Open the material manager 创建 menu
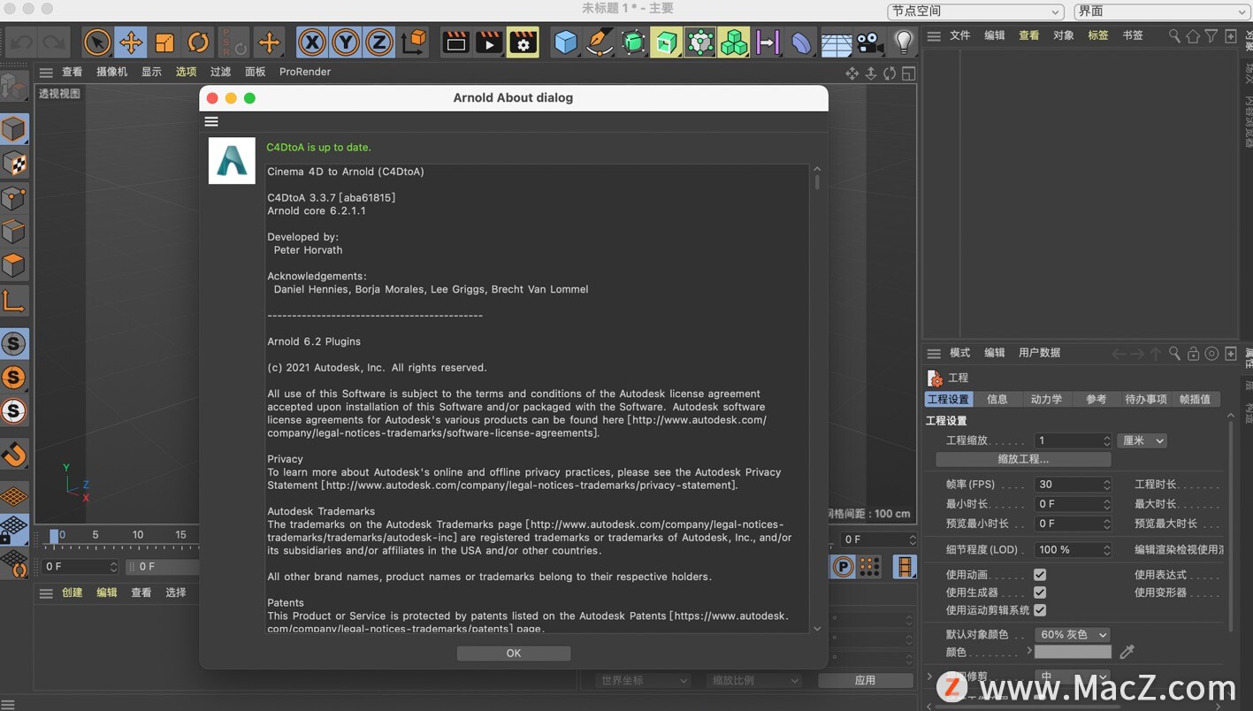1253x711 pixels. coord(73,592)
